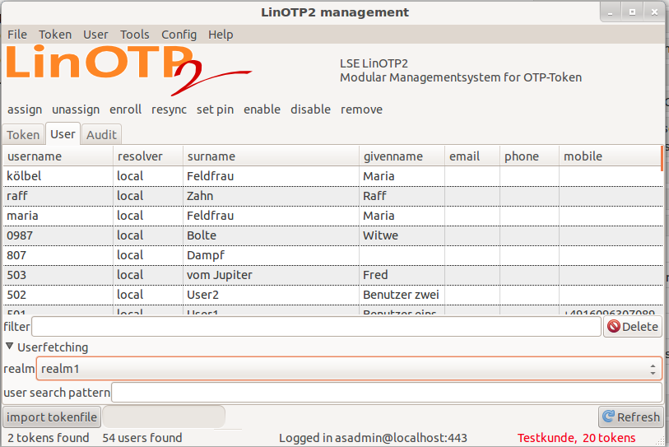Open the Config menu
Viewport: 669px width, 447px height.
[x=179, y=35]
